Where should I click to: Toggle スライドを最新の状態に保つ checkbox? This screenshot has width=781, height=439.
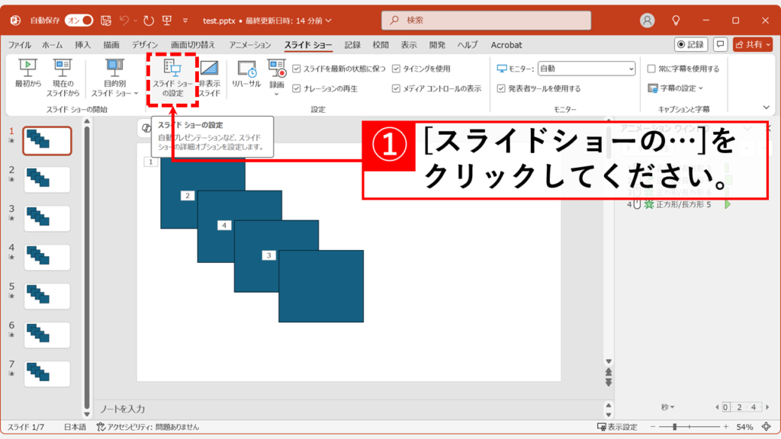[x=297, y=69]
